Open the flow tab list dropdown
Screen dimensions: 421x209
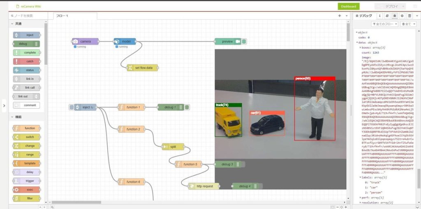pyautogui.click(x=347, y=16)
